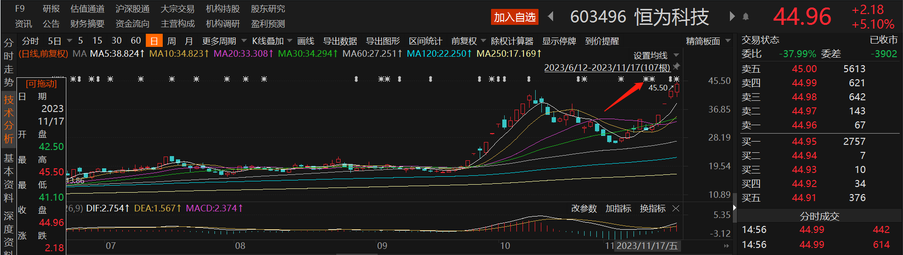Open the 财务摘要 menu item

point(87,24)
